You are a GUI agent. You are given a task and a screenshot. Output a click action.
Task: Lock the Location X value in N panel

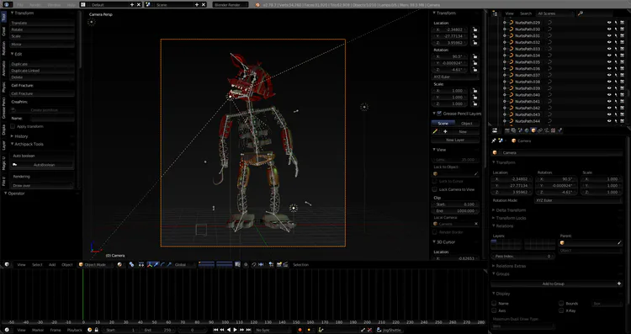click(475, 29)
